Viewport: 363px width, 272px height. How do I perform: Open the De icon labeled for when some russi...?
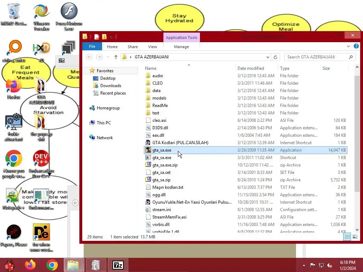pyautogui.click(x=41, y=238)
